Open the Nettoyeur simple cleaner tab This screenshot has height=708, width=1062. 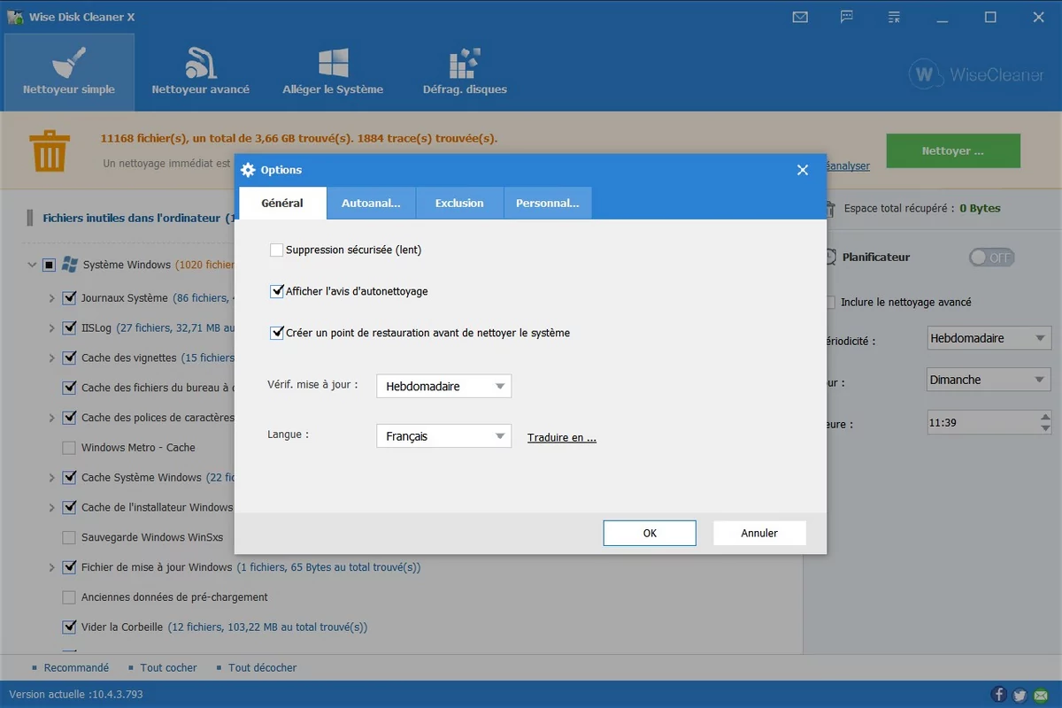(x=69, y=70)
